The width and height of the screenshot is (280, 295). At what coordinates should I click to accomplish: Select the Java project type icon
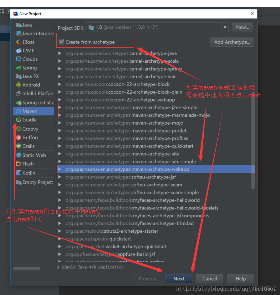click(18, 25)
